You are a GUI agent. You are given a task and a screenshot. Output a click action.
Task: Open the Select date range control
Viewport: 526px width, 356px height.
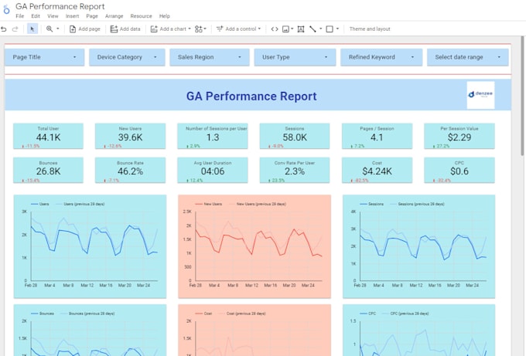pyautogui.click(x=468, y=57)
